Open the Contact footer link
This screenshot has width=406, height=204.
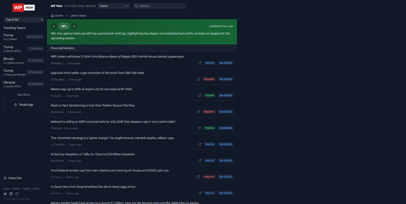tap(26, 189)
